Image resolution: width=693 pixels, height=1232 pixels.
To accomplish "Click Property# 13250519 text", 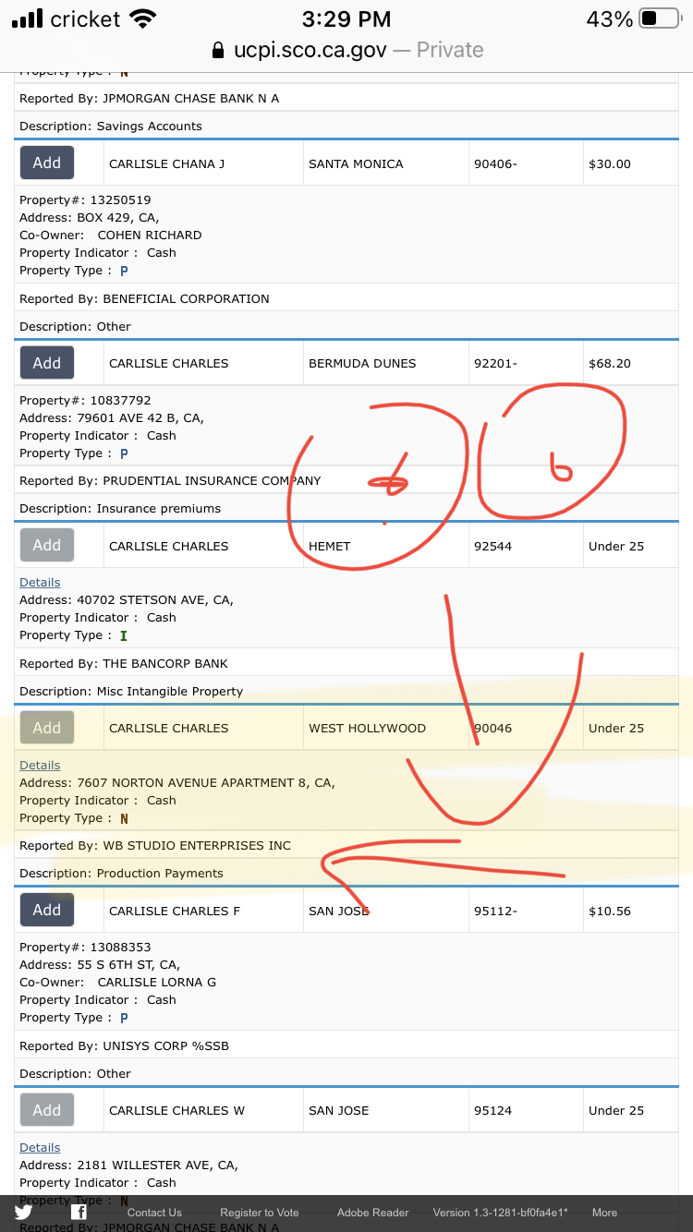I will [x=85, y=200].
